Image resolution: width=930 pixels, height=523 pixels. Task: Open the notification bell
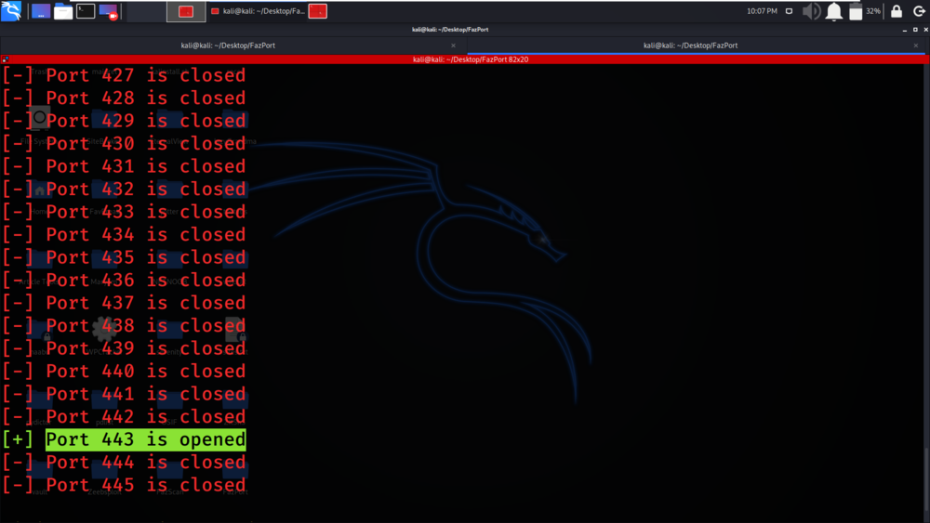[834, 11]
